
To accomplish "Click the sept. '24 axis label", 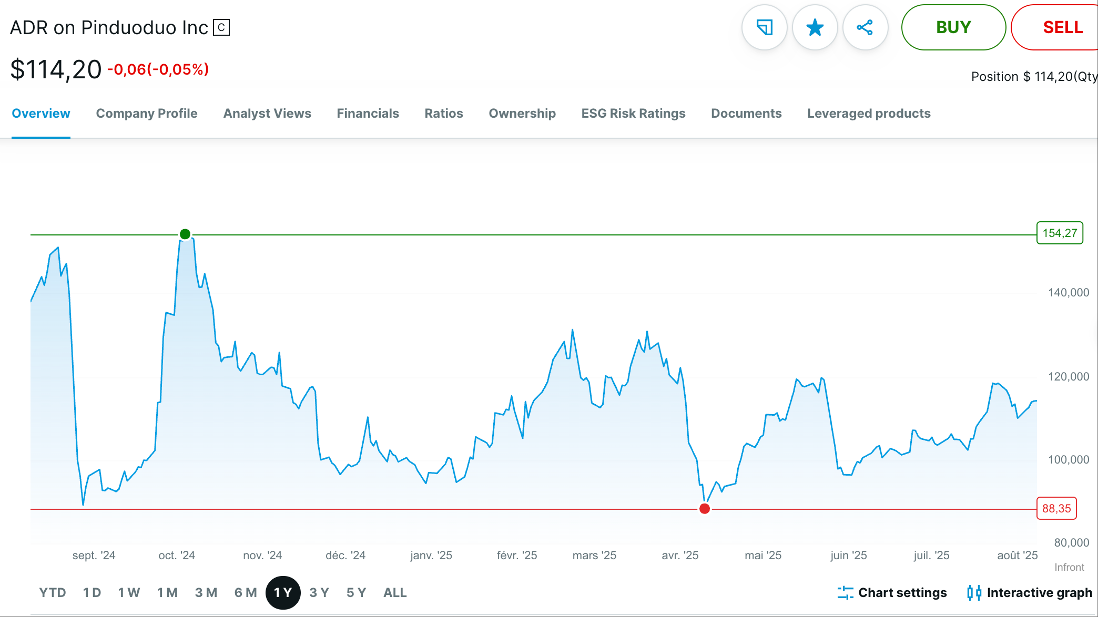I will click(94, 556).
